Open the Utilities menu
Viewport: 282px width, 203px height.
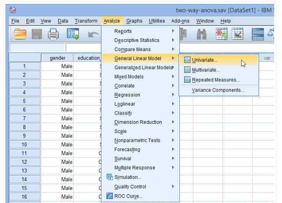pyautogui.click(x=157, y=21)
